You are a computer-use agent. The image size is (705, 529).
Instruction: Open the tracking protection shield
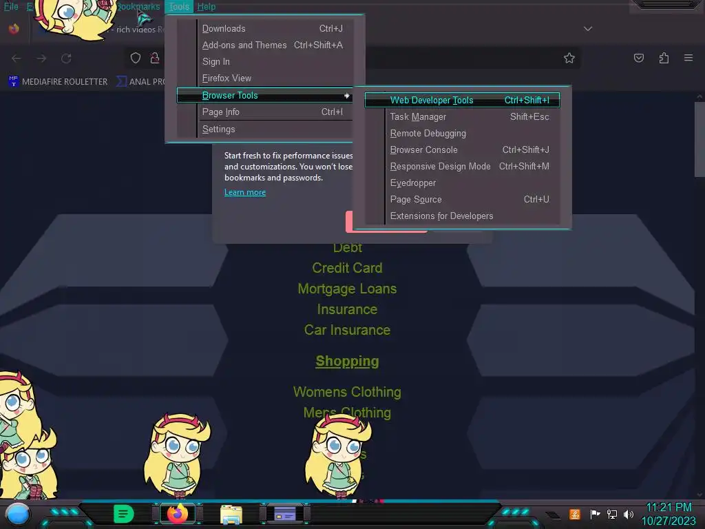point(136,58)
